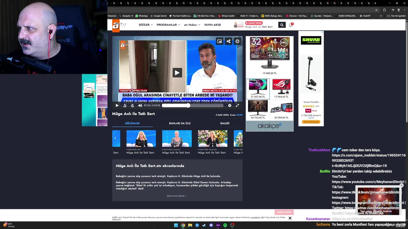
Task: Open the 17 944,03 TL ROG monitor ad item
Action: [281, 89]
